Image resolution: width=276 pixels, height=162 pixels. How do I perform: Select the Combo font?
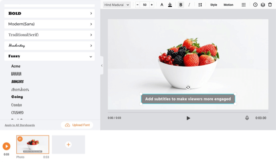pos(16,105)
